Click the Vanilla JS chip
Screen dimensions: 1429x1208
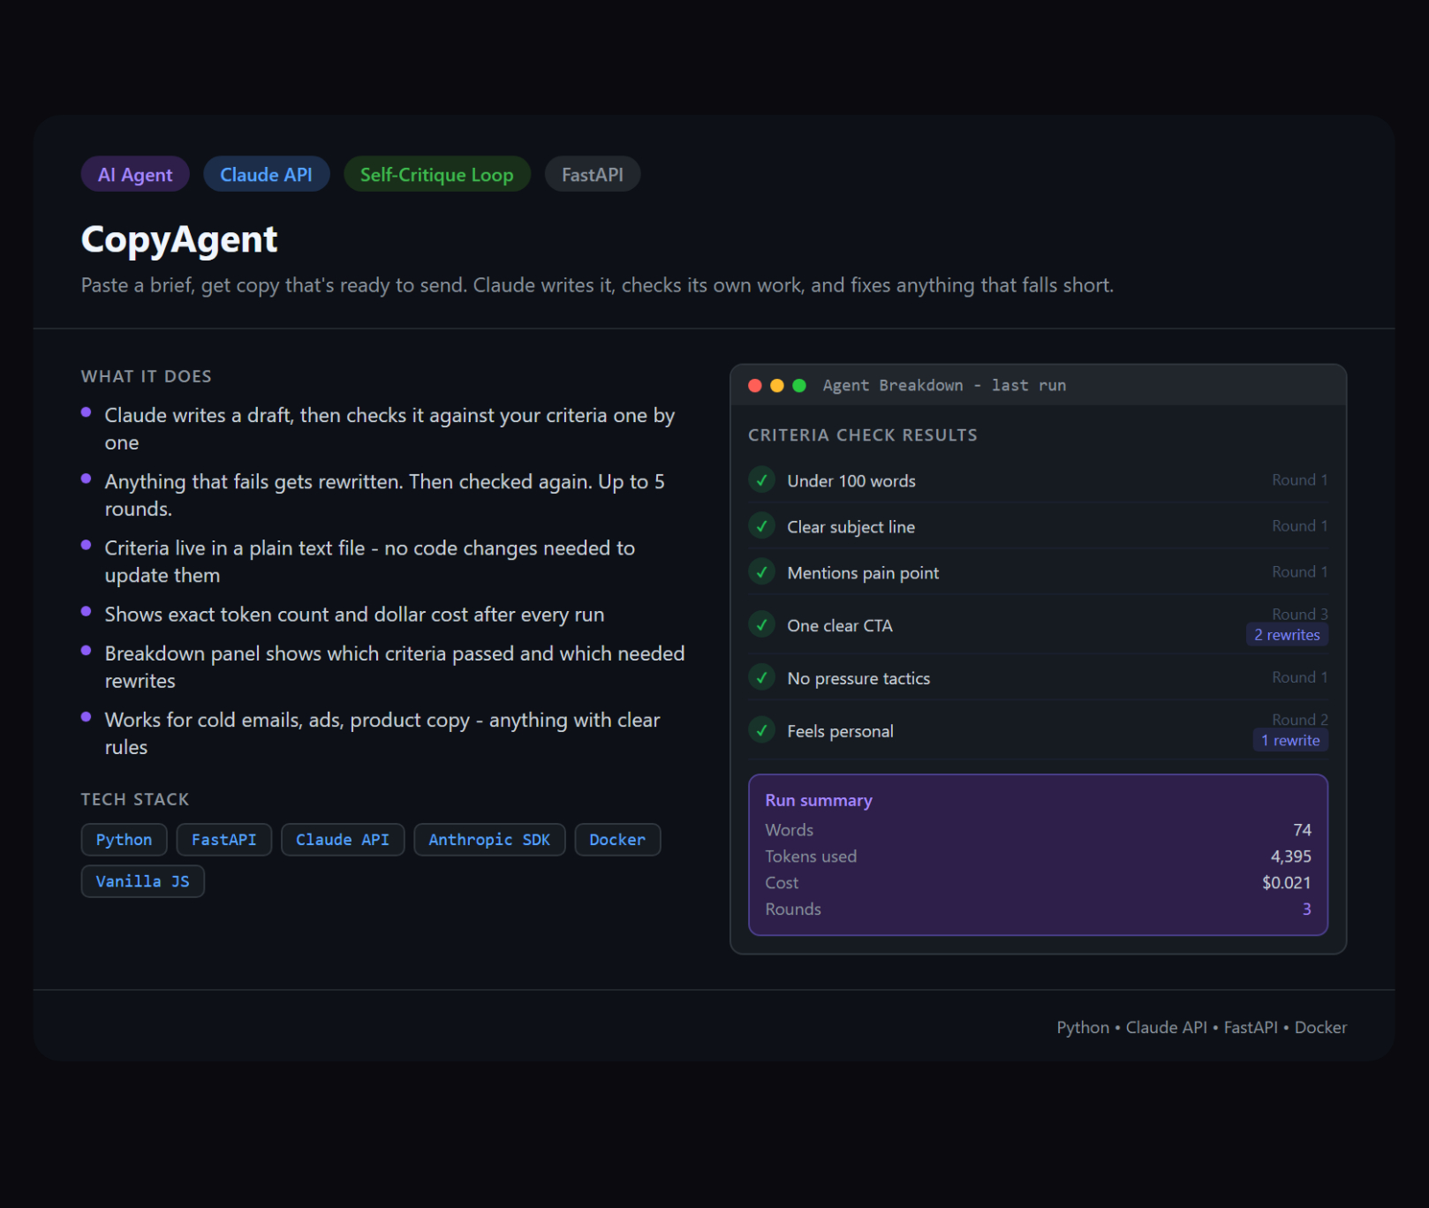click(142, 881)
